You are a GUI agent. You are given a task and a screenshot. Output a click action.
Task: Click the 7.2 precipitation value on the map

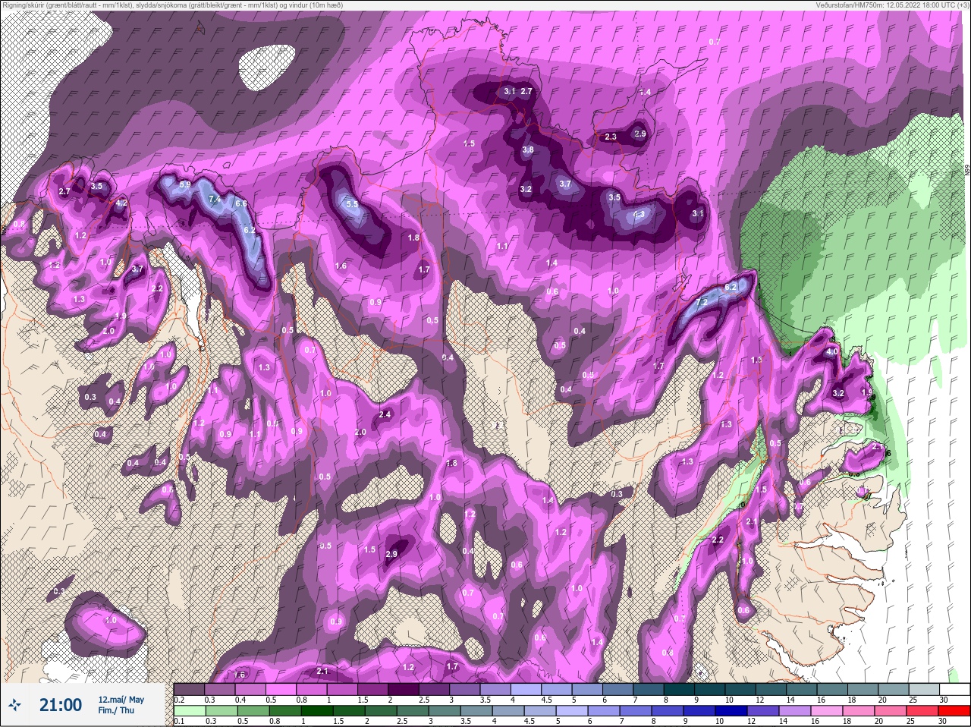(702, 301)
